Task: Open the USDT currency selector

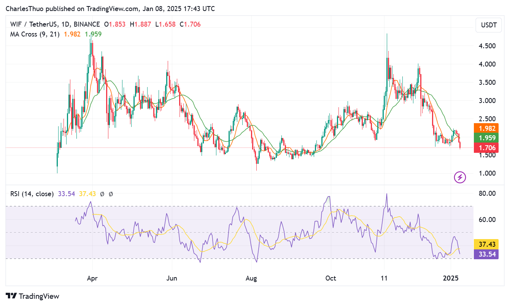Action: coord(489,25)
